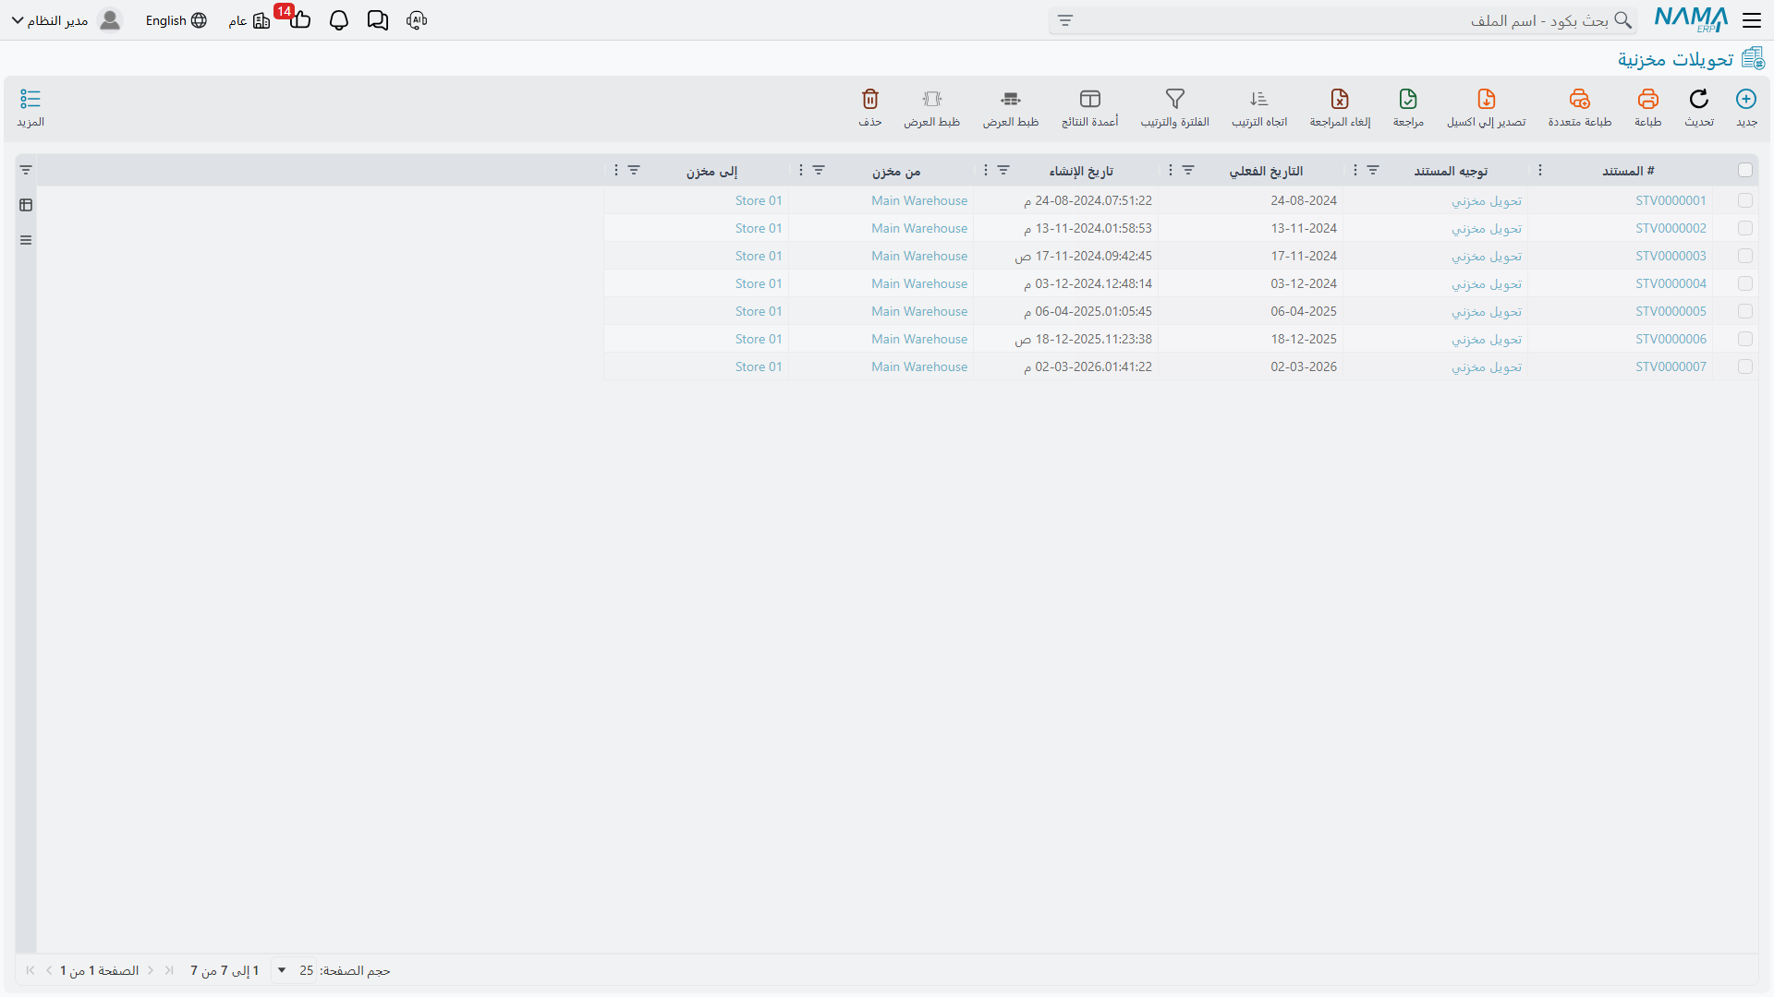Click Cancel Review (إلغاء المراجعة) icon
The height and width of the screenshot is (997, 1774).
[1340, 99]
